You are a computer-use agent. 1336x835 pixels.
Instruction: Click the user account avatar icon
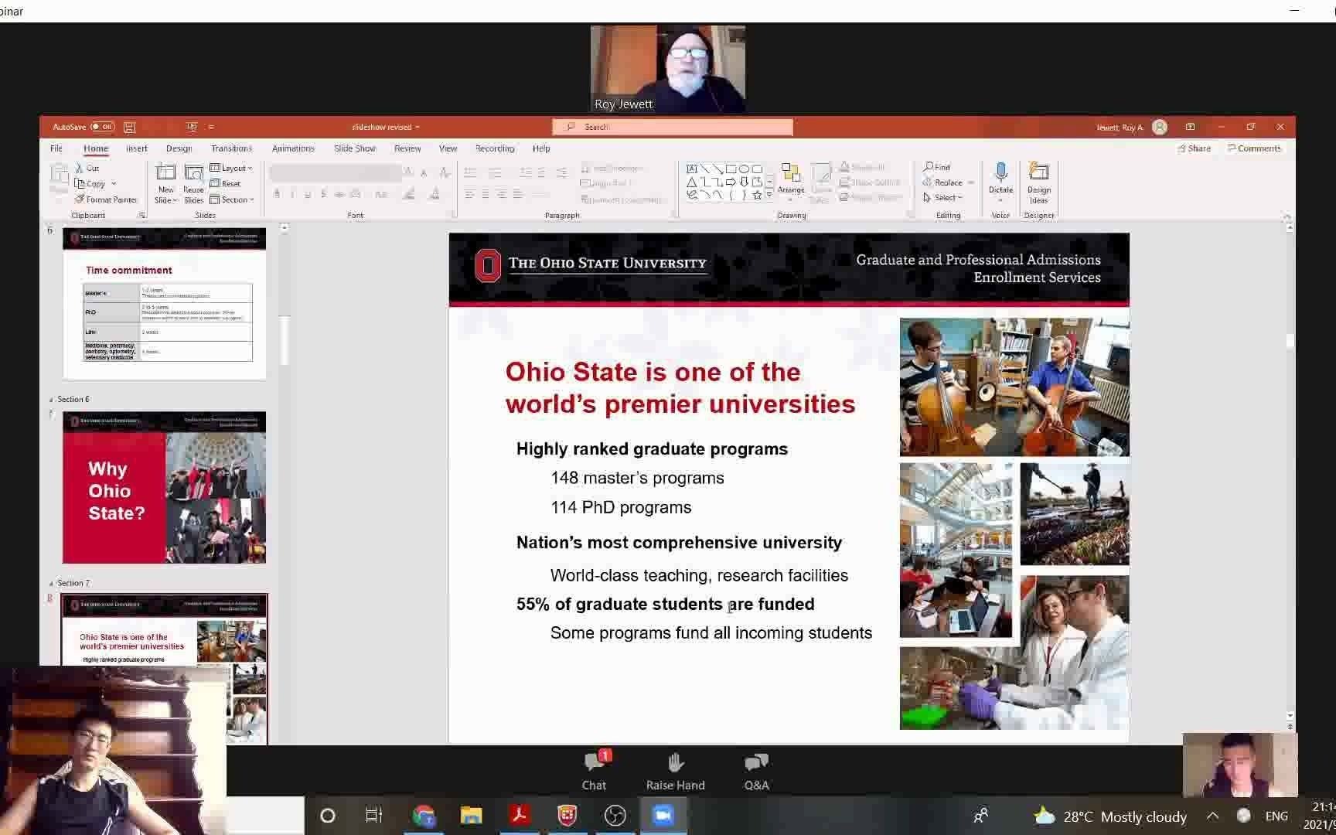click(1159, 127)
